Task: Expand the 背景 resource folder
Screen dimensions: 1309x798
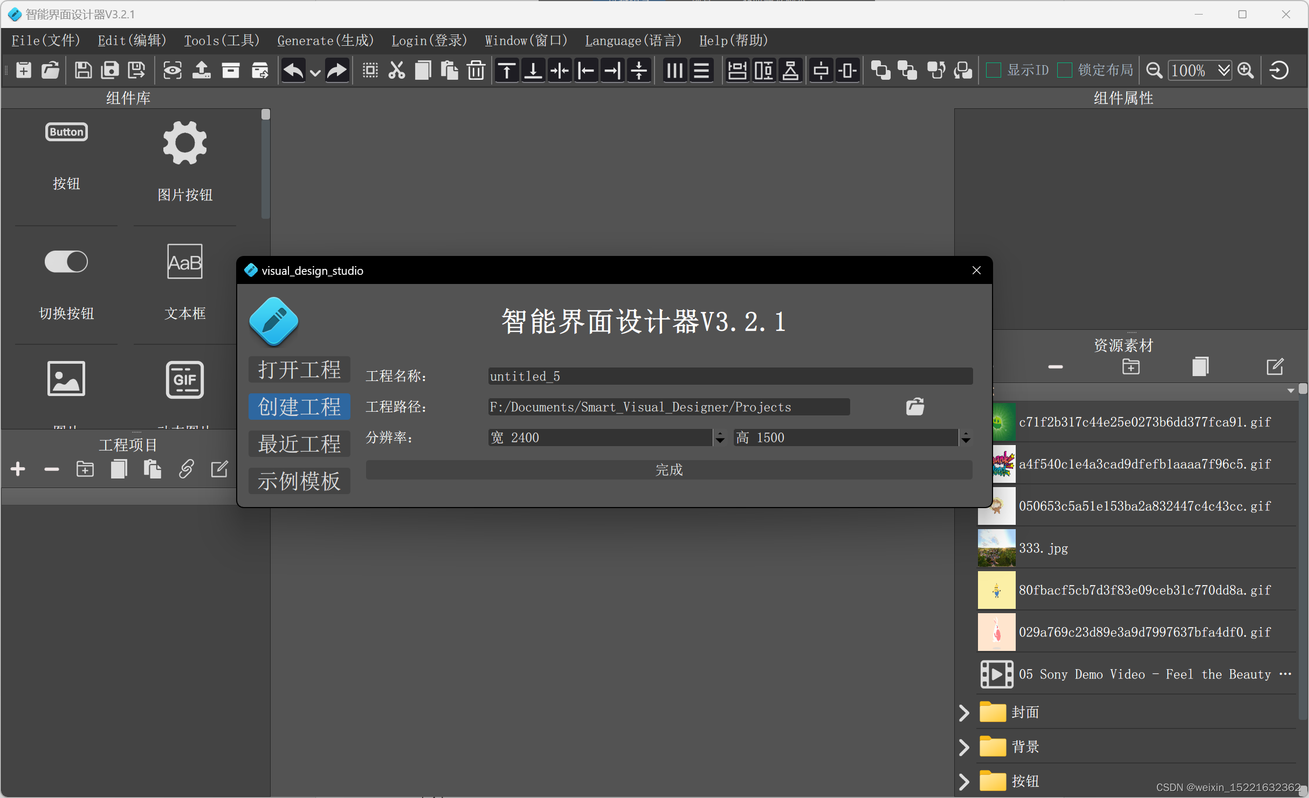Action: pos(964,747)
